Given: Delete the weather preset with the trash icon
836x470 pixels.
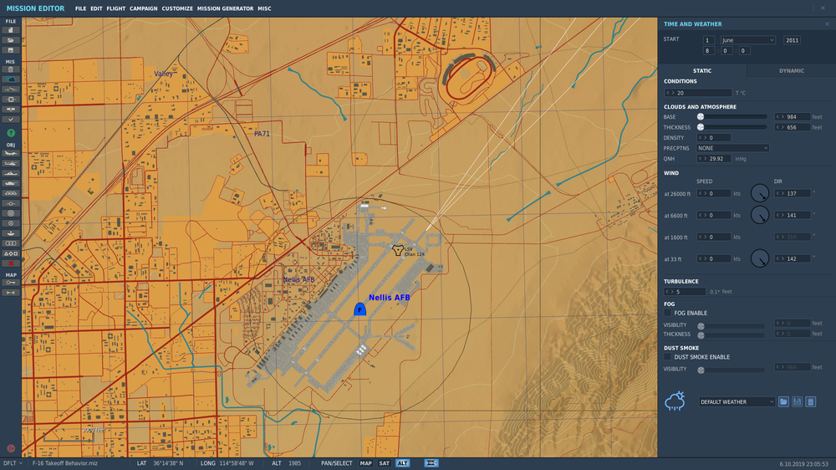Looking at the screenshot, I should coord(810,401).
